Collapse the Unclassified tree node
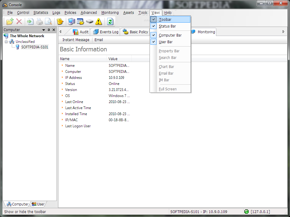 [6, 42]
